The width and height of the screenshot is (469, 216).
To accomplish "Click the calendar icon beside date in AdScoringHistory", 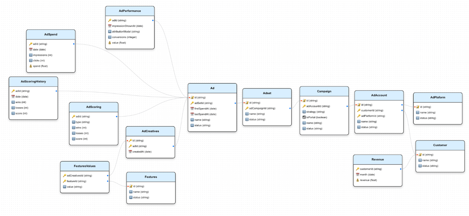I will (13, 96).
